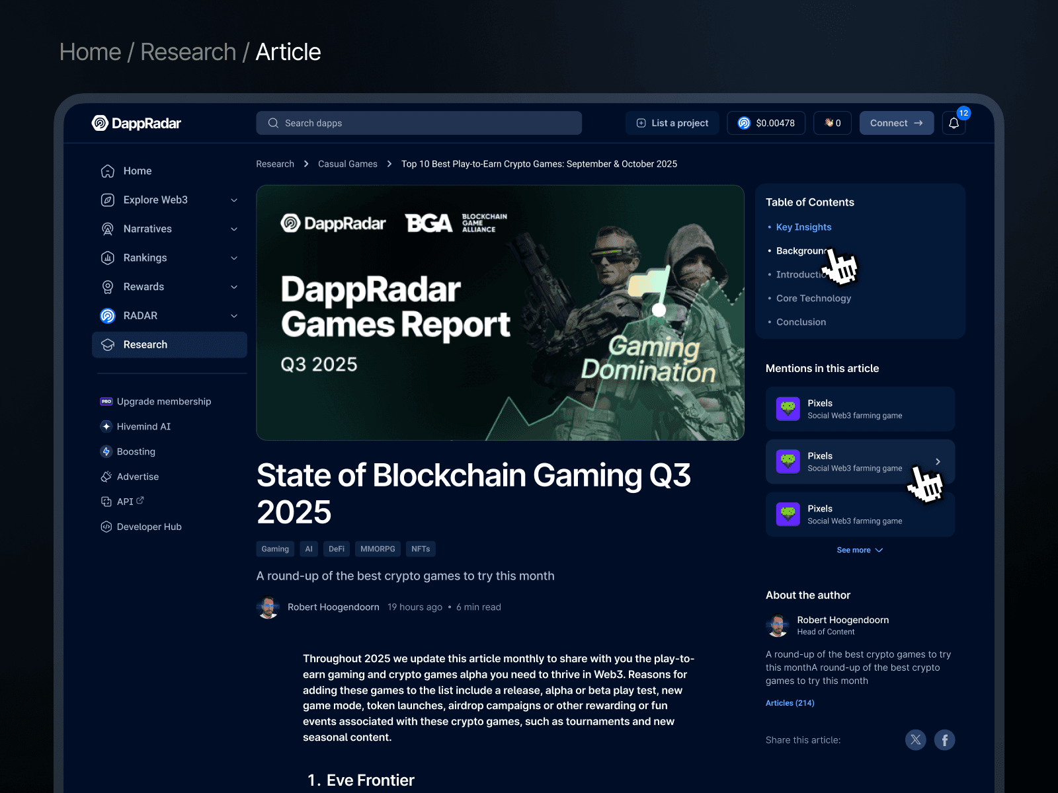Click the Gaming tag
The width and height of the screenshot is (1058, 793).
tap(275, 549)
